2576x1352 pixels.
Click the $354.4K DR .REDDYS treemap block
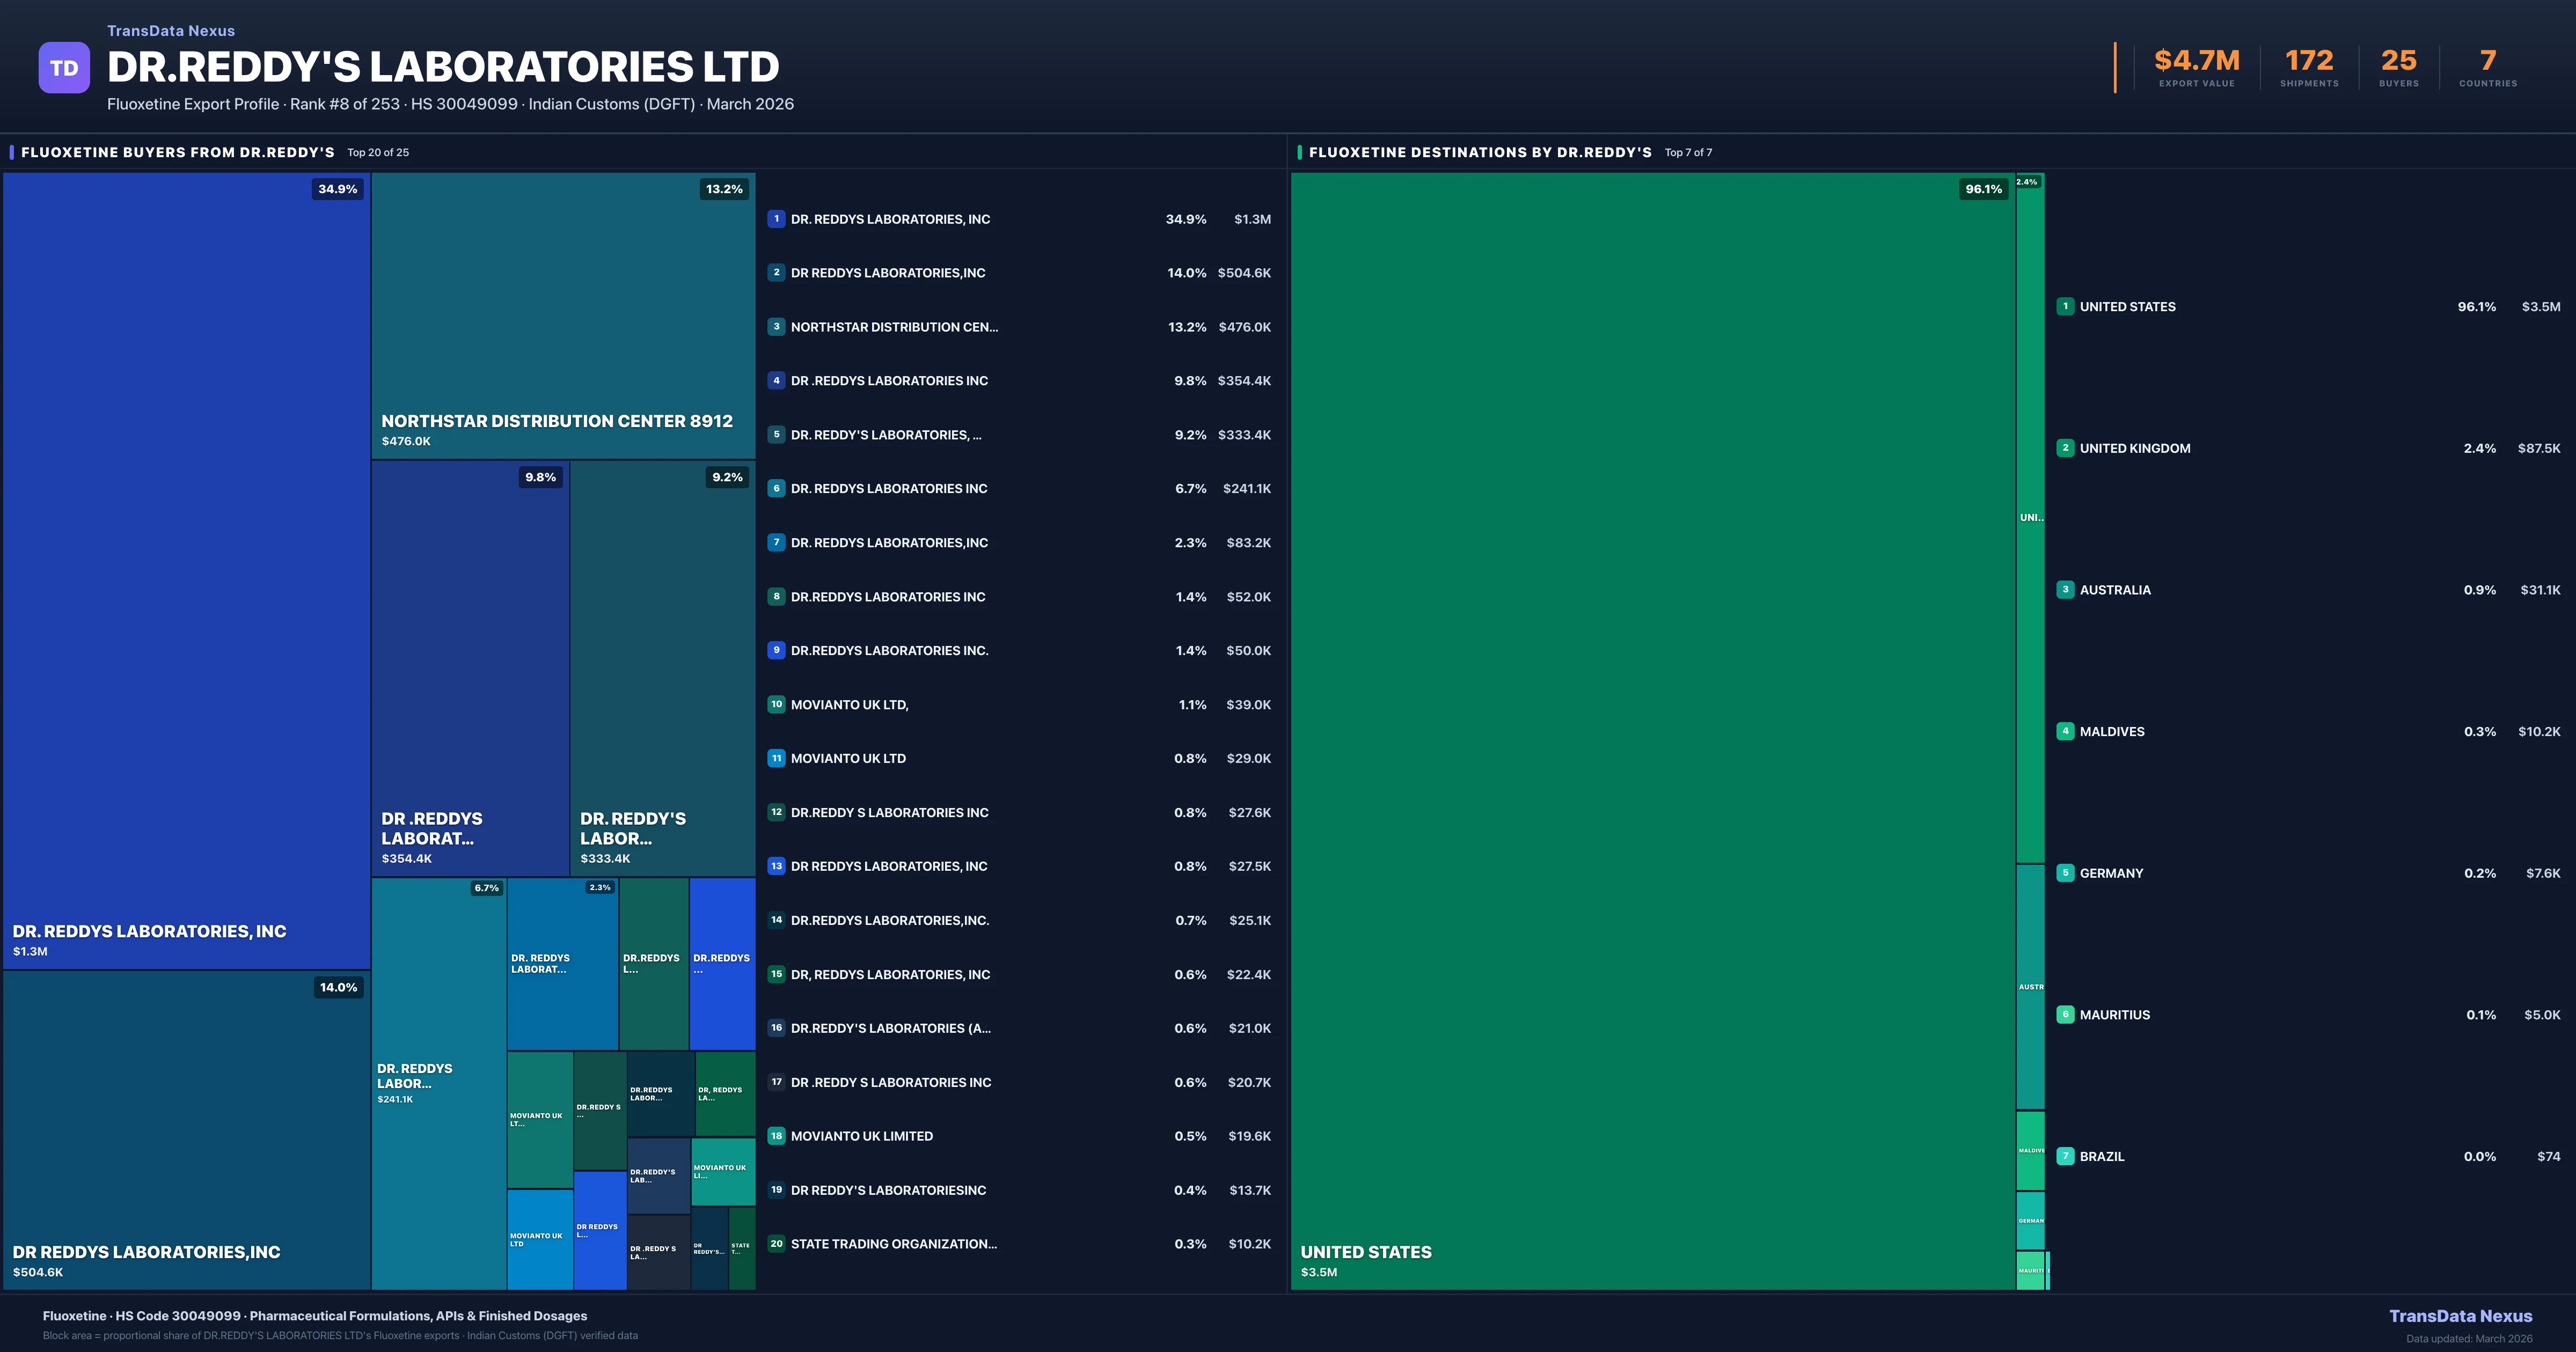click(x=470, y=668)
